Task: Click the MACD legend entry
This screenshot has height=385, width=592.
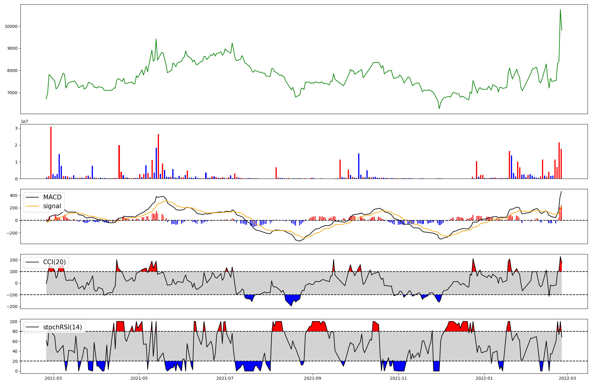Action: [52, 197]
